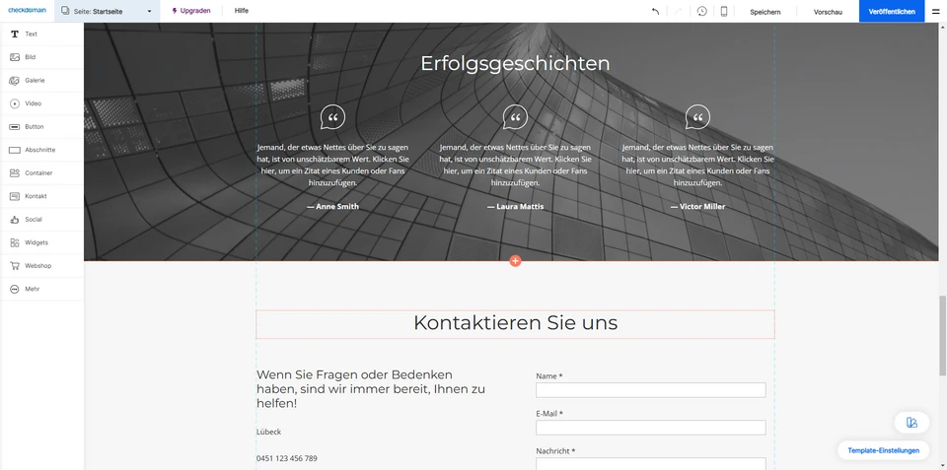Viewport: 947px width, 470px height.
Task: Select the Erfolgsgeschichten heading
Action: pos(515,63)
